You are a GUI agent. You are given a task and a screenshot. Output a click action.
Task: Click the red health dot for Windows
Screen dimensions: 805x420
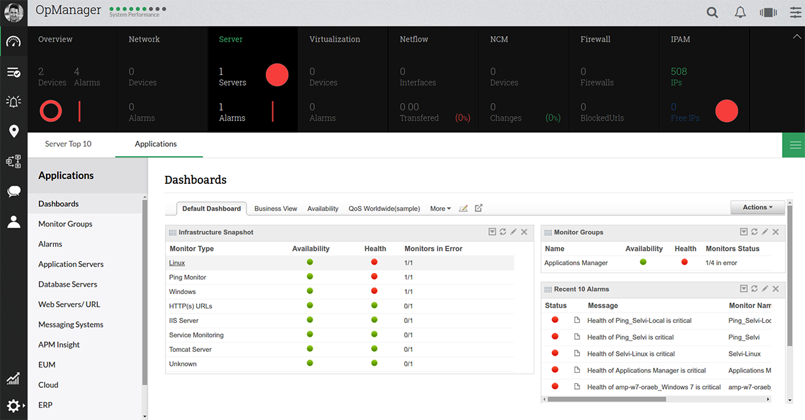tap(374, 291)
